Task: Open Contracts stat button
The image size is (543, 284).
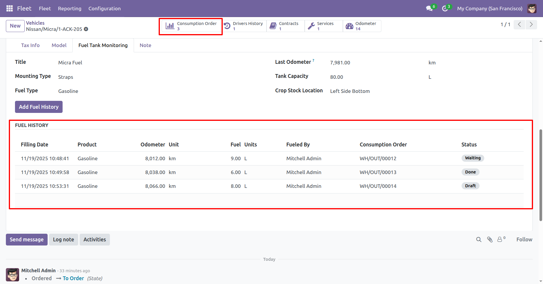Action: 286,26
